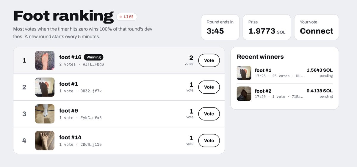Viewport: 357px width, 167px height.
Task: Vote for foot #16
Action: [x=209, y=60]
